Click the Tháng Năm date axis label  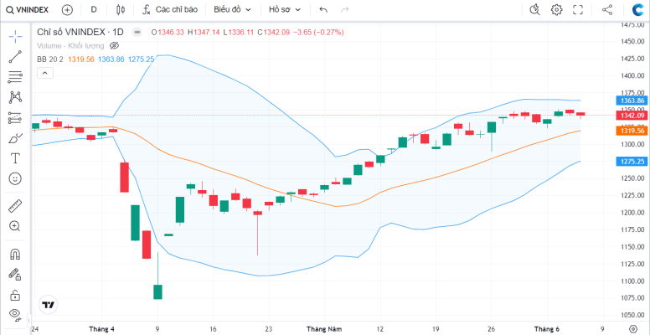pyautogui.click(x=324, y=329)
